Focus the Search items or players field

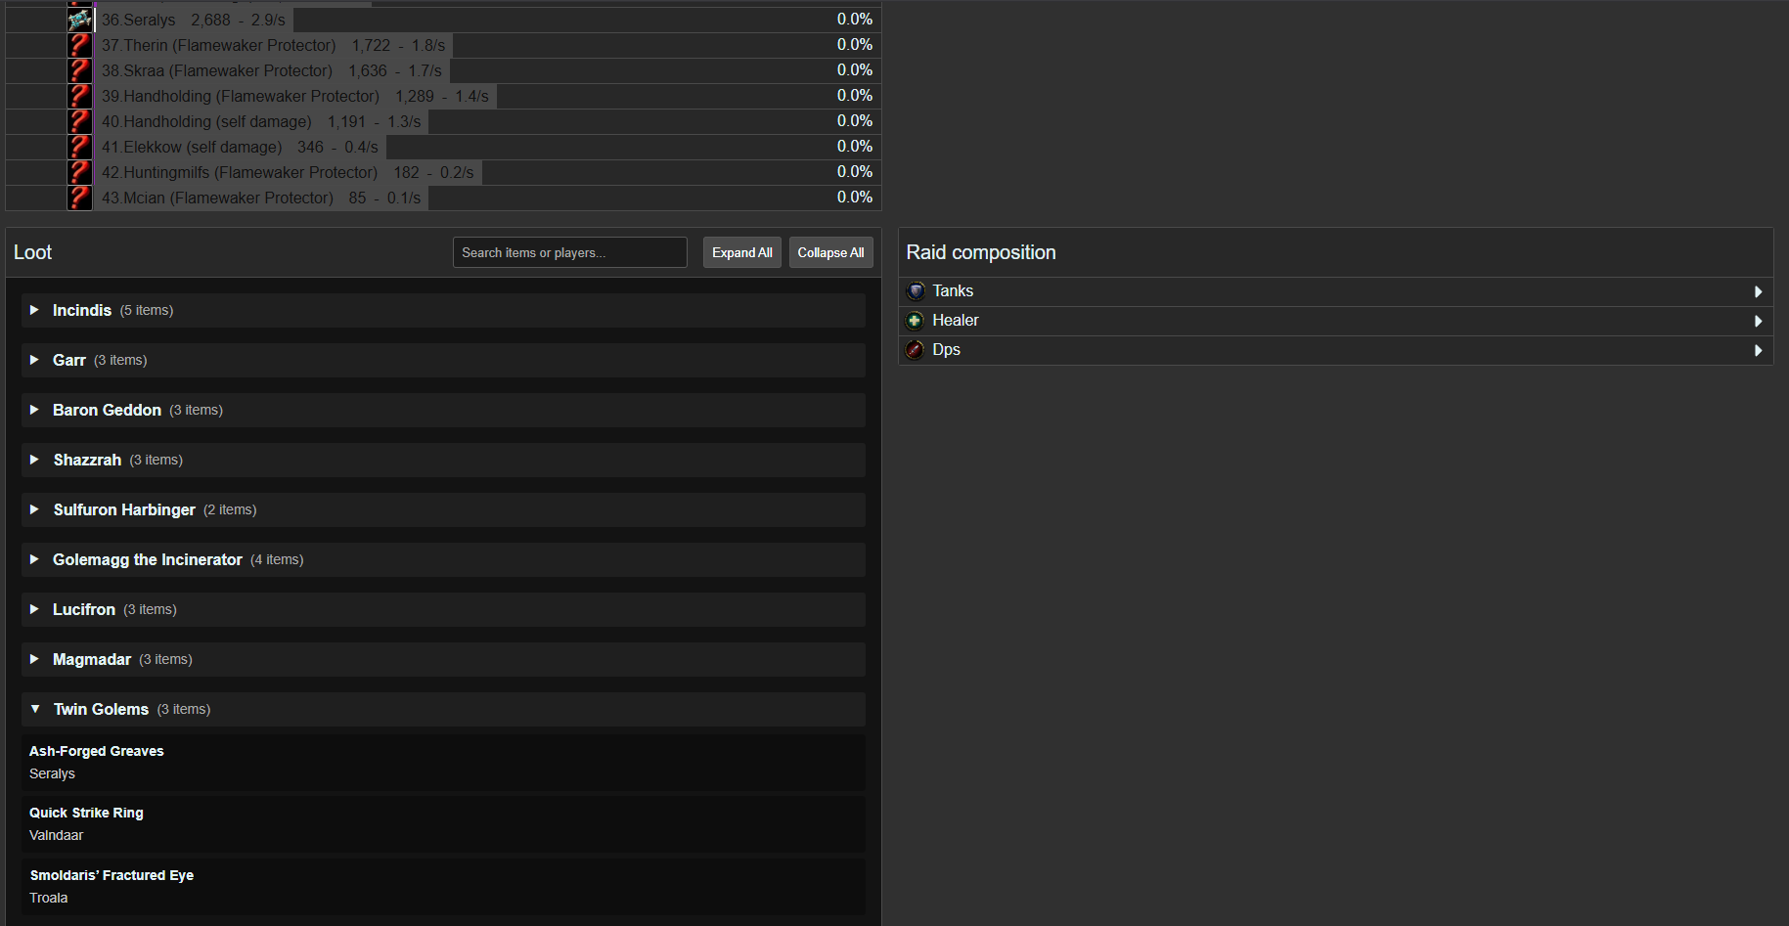[570, 252]
